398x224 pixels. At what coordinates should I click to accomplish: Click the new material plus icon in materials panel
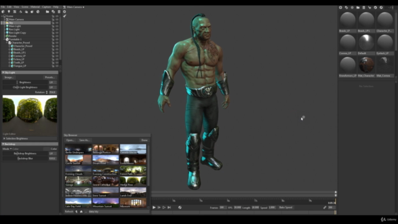[x=341, y=7]
